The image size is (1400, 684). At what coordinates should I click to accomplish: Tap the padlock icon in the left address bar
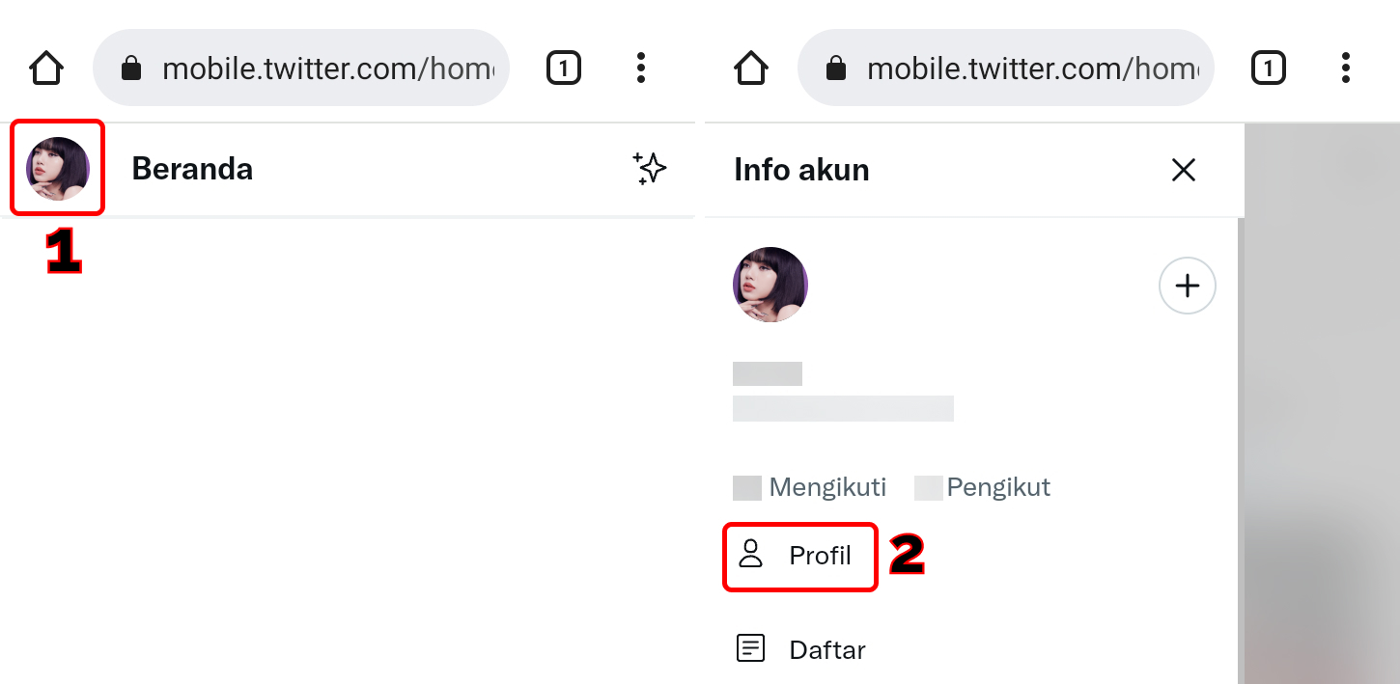coord(130,68)
